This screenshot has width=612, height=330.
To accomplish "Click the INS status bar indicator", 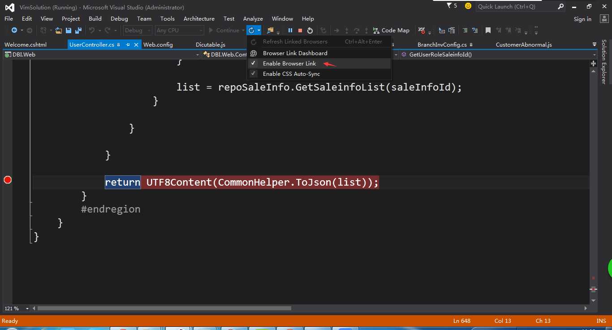I will tap(601, 321).
